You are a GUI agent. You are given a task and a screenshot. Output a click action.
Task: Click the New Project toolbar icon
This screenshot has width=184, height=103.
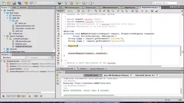click(x=9, y=3)
